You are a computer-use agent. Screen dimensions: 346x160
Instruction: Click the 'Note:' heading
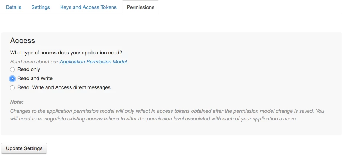pos(17,102)
